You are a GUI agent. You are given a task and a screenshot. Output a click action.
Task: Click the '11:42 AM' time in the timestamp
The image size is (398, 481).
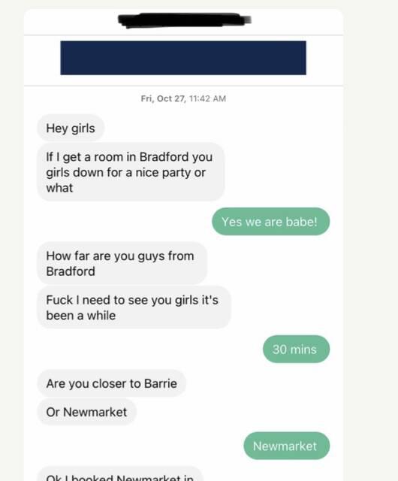click(x=207, y=98)
